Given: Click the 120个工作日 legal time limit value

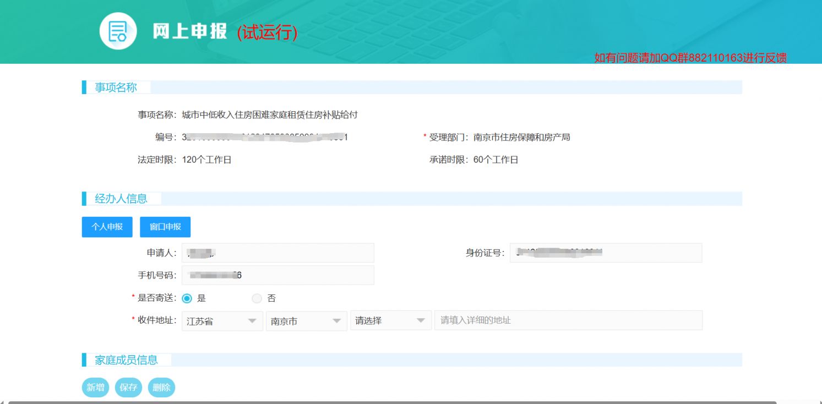Looking at the screenshot, I should pyautogui.click(x=206, y=160).
